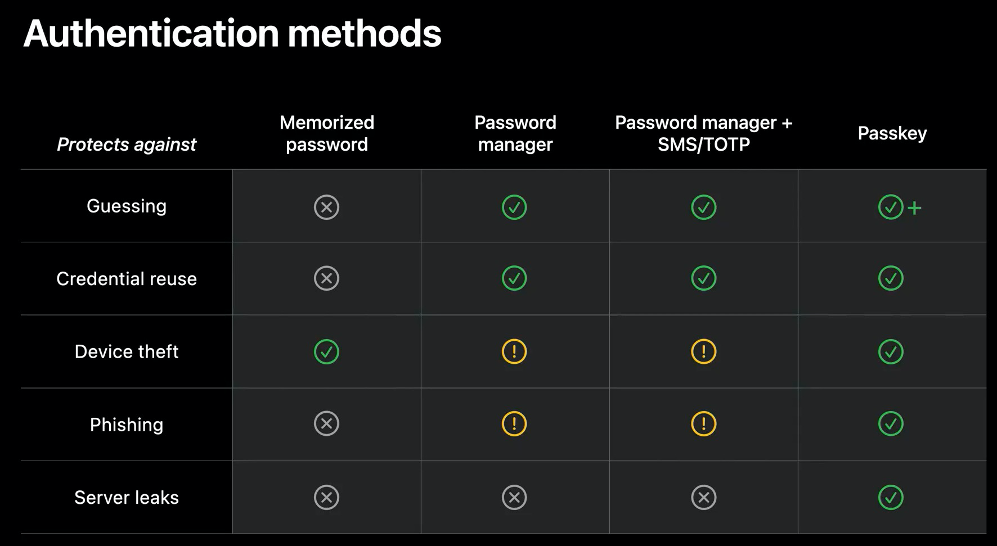Select the warning icon for SMS/TOTP Device theft

pos(703,351)
